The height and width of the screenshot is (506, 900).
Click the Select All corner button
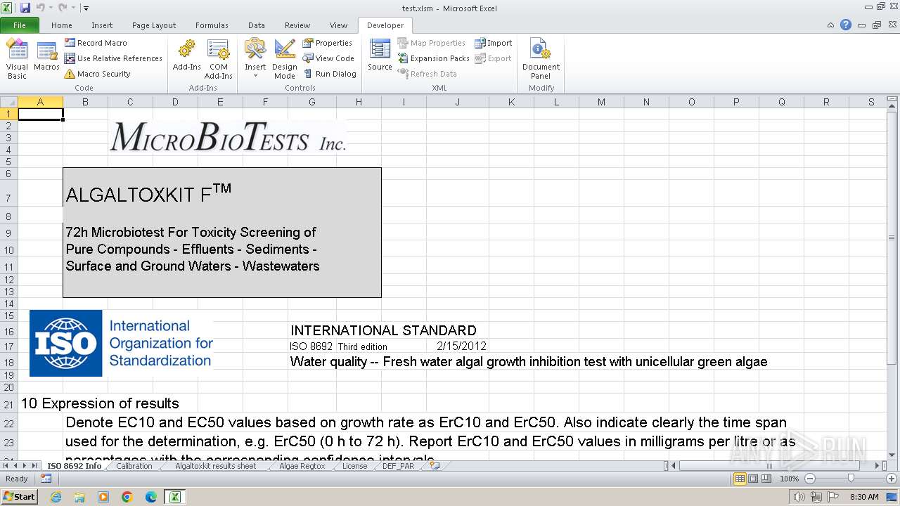(8, 102)
